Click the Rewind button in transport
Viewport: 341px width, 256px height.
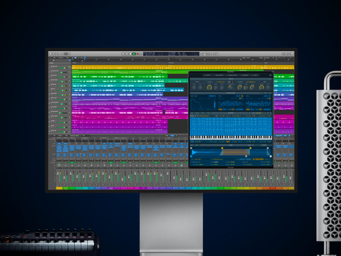click(123, 54)
